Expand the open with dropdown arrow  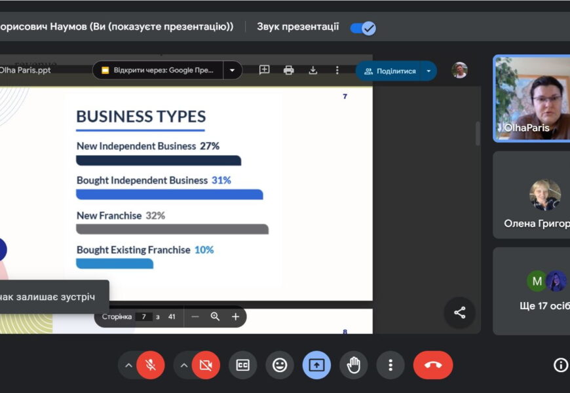pyautogui.click(x=233, y=70)
